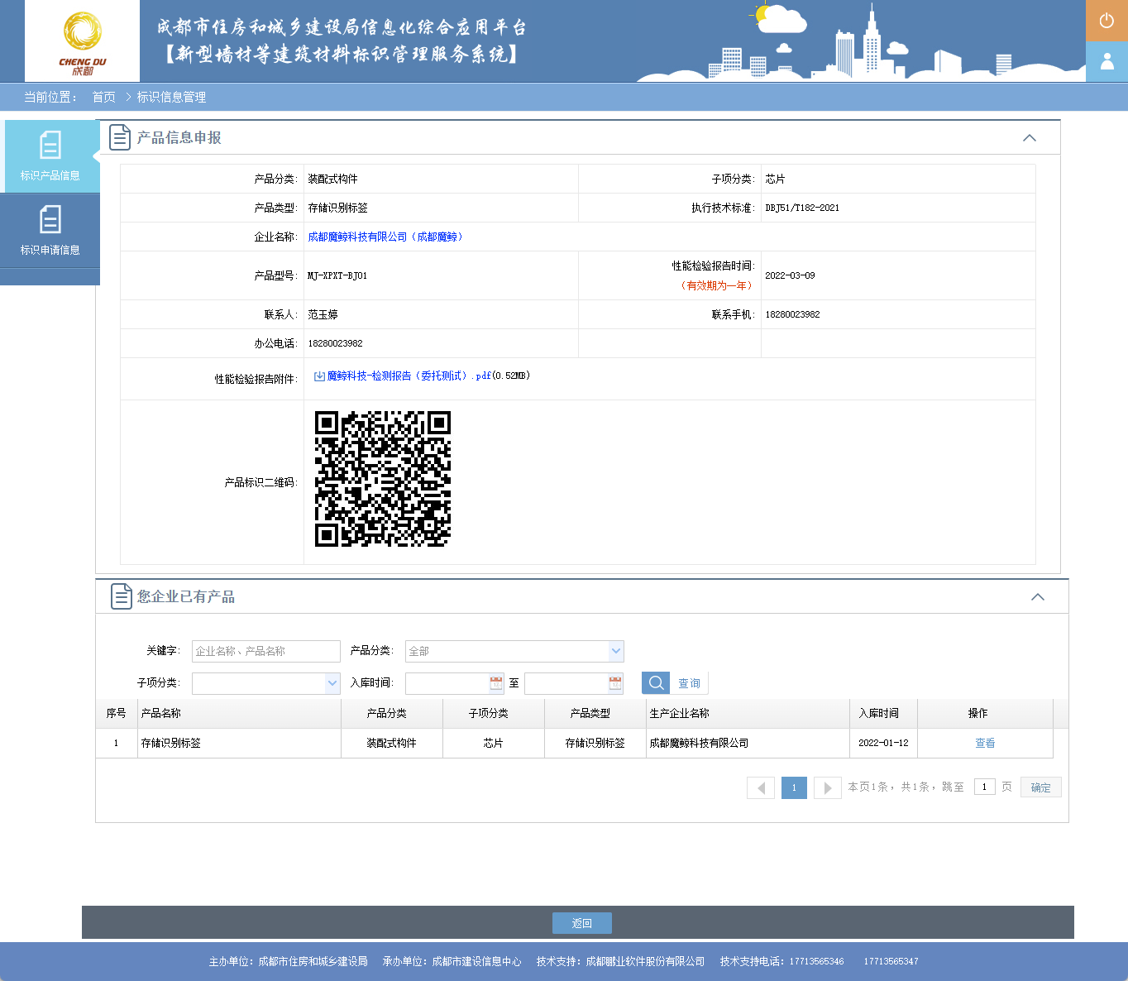
Task: Collapse the 产品信息申报 panel
Action: pos(1030,138)
